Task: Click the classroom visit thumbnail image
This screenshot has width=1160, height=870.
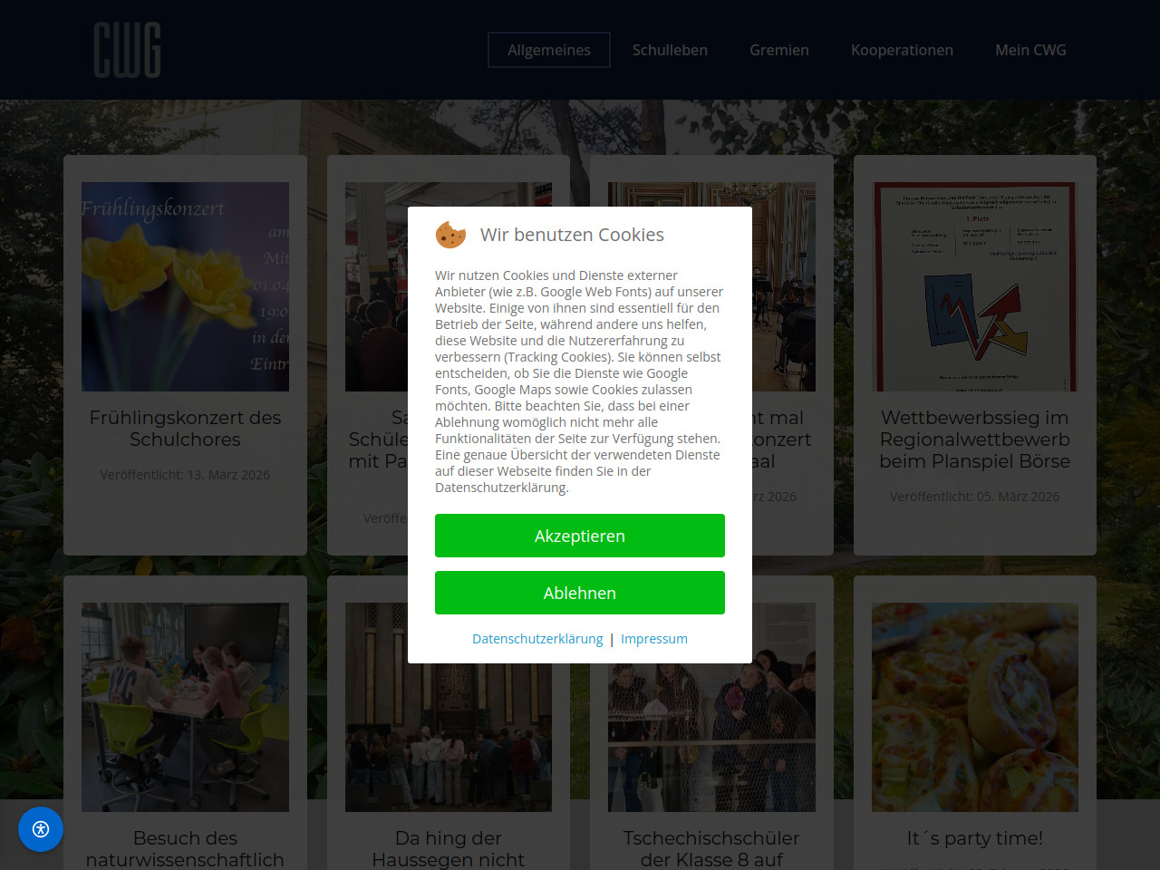Action: tap(185, 707)
